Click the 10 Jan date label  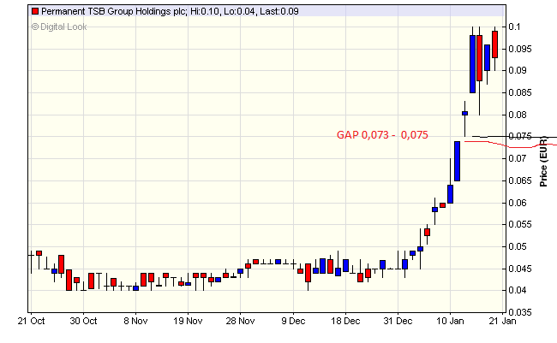tap(451, 322)
